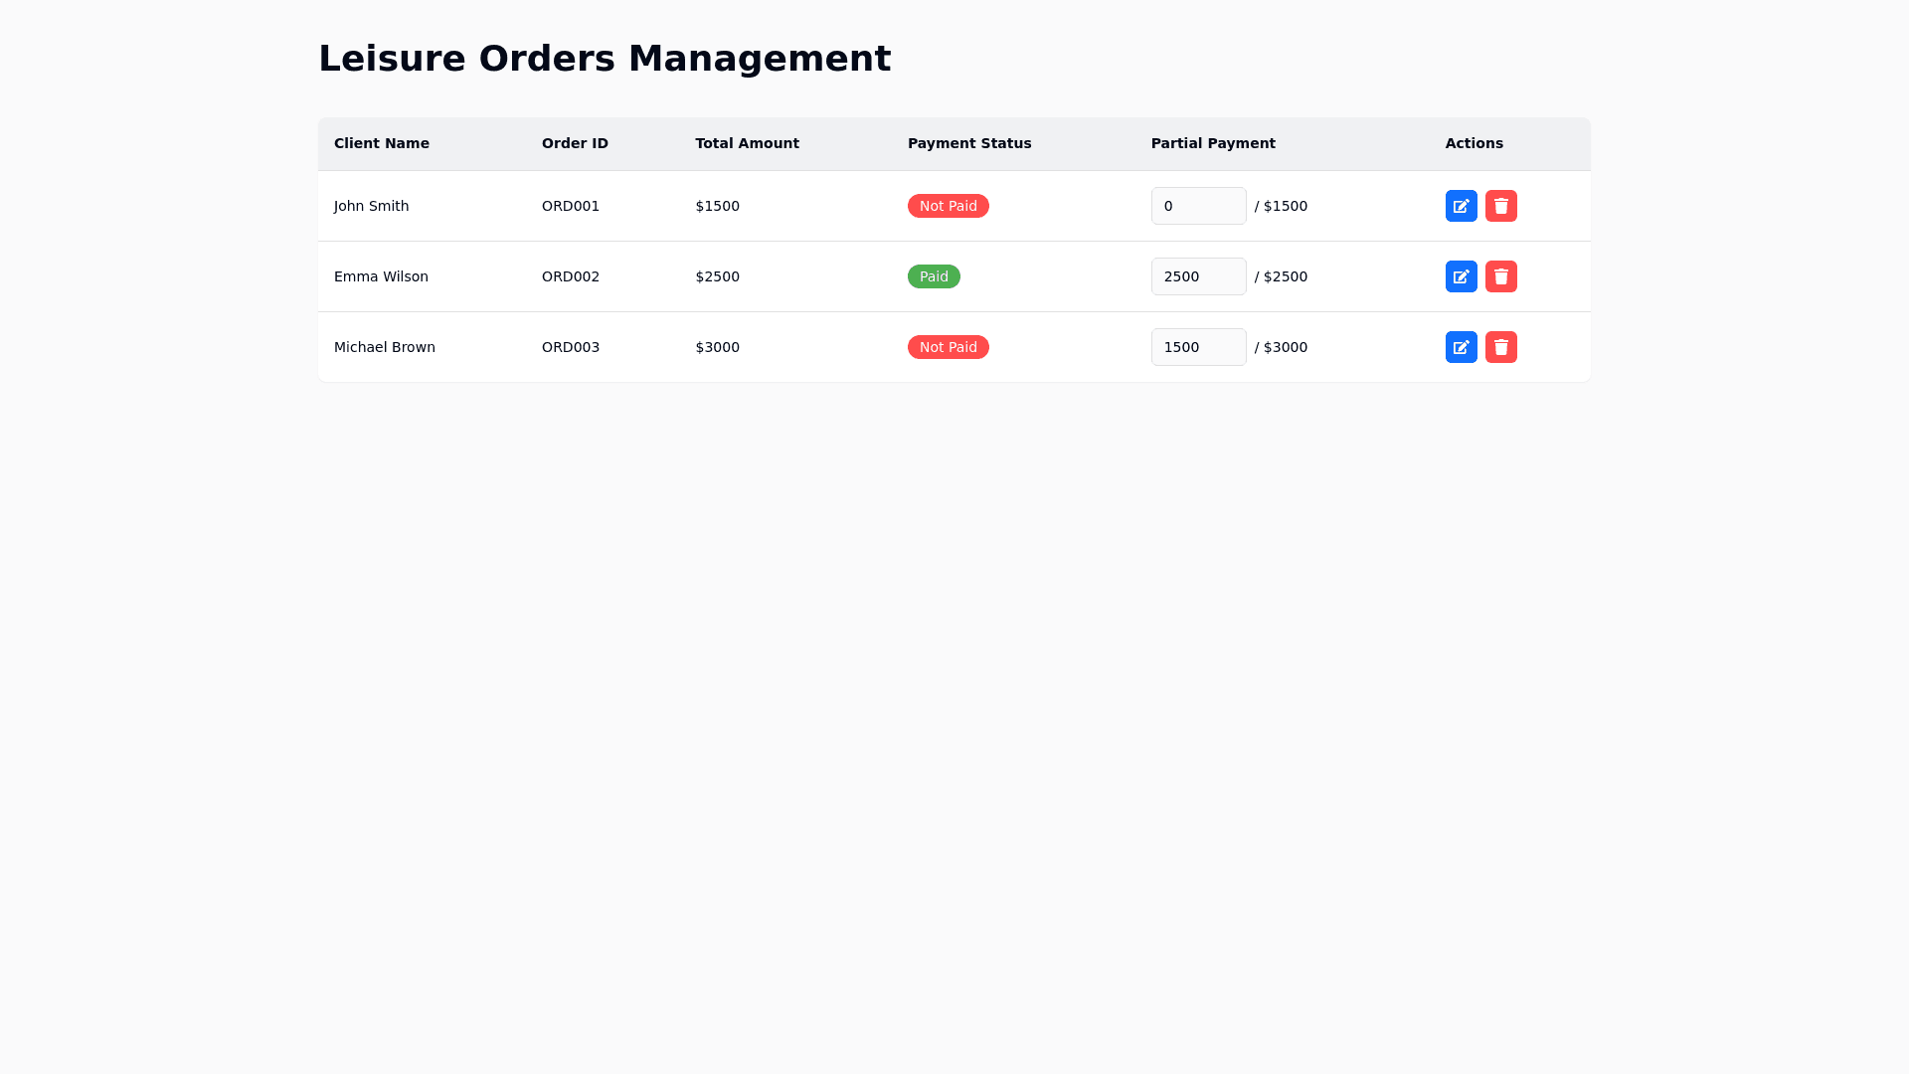Delete Emma Wilson's order ORD002
This screenshot has width=1909, height=1074.
coord(1500,276)
